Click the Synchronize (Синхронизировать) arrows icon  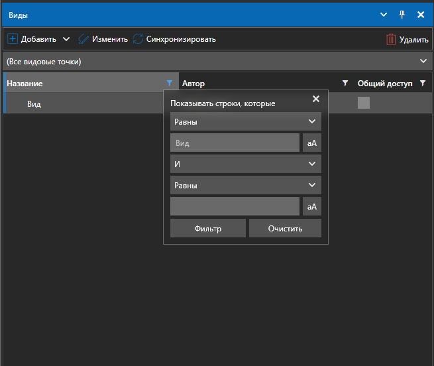tap(138, 39)
